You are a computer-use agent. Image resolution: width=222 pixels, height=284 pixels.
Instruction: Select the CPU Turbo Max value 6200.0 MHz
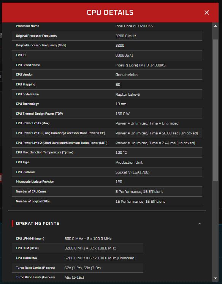(100, 258)
